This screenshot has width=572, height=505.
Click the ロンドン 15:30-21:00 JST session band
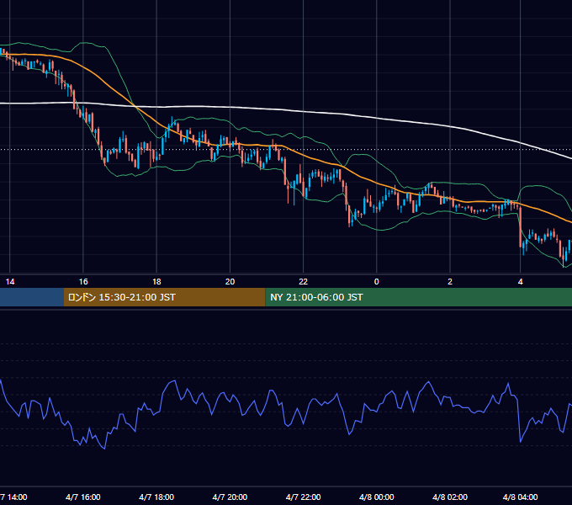(x=164, y=297)
